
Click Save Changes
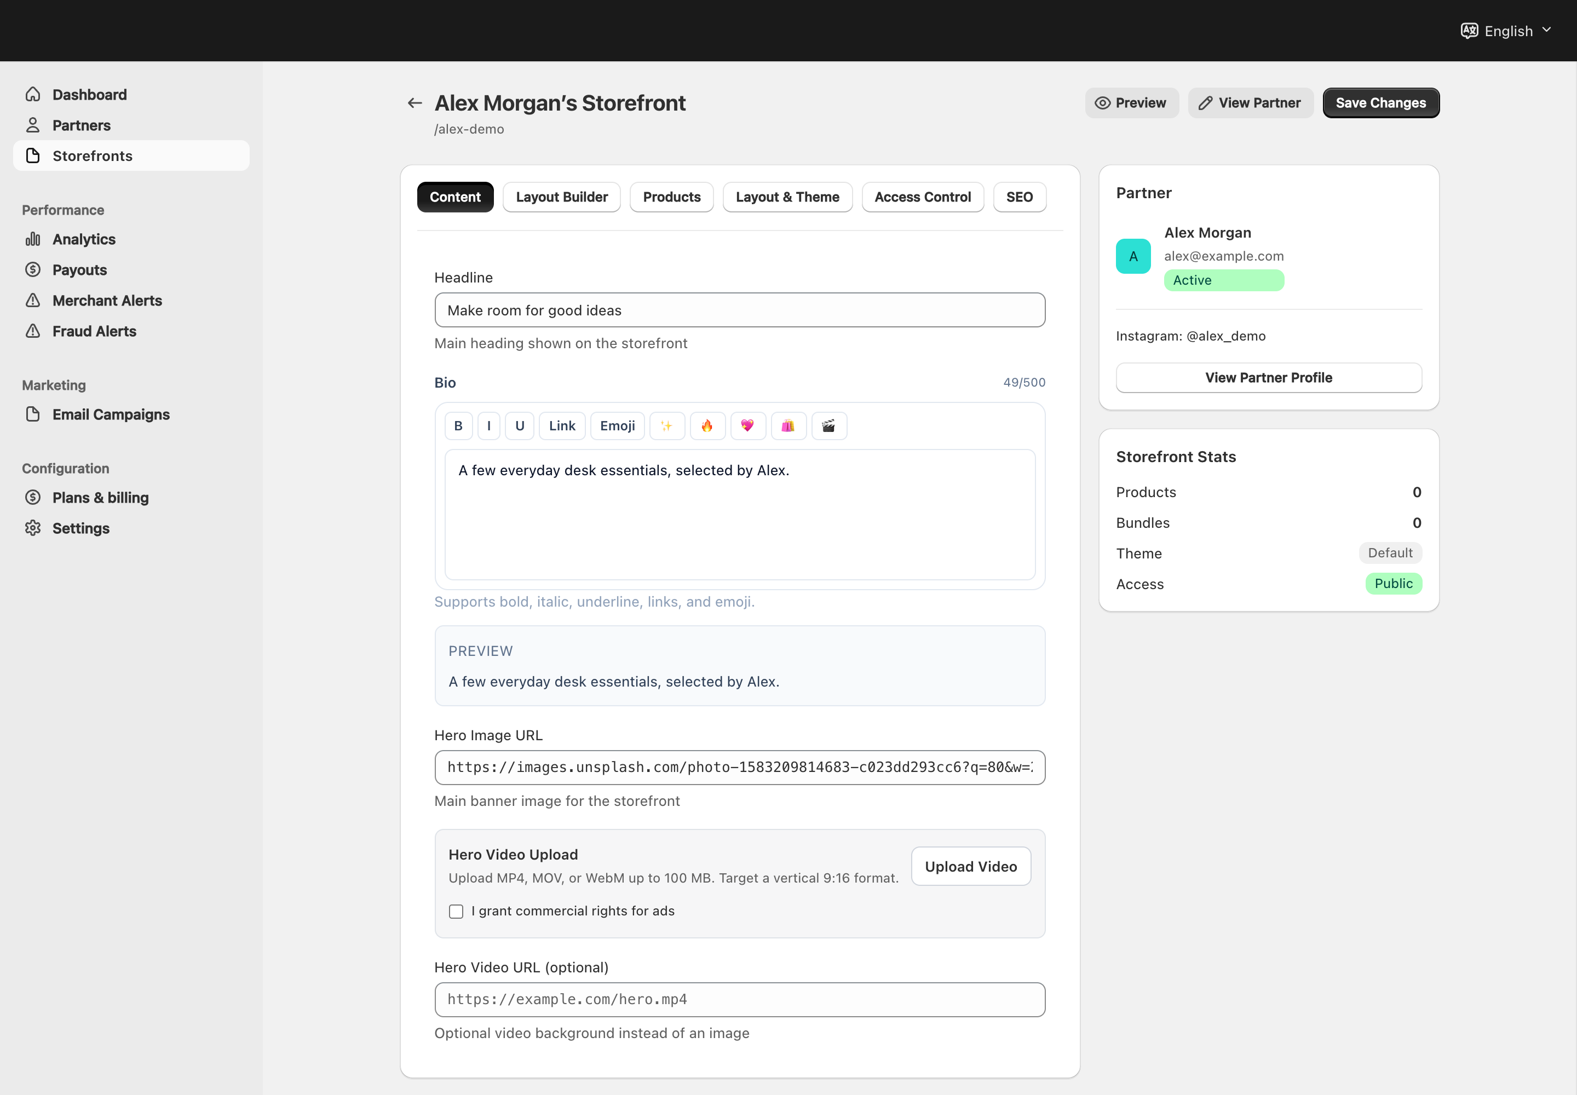(1381, 103)
